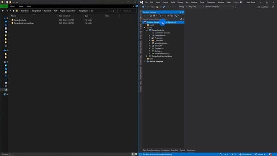Click notifications icon in Visual Studio status bar
The height and width of the screenshot is (156, 277).
[x=271, y=154]
